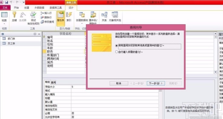223x119 pixels.
Task: Collapse the navigation pane with chevrons
Action: [39, 34]
